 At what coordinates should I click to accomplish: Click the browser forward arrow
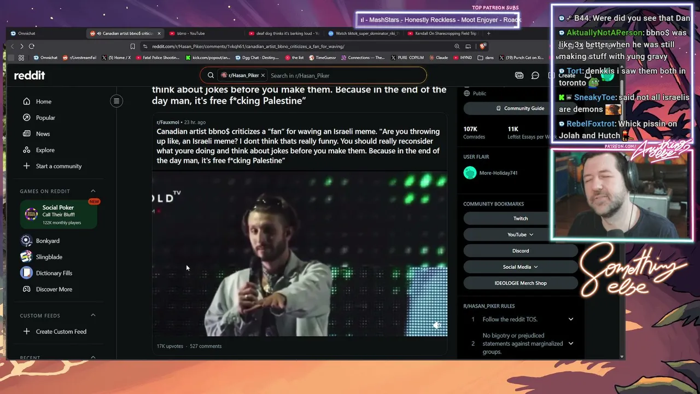tap(21, 47)
